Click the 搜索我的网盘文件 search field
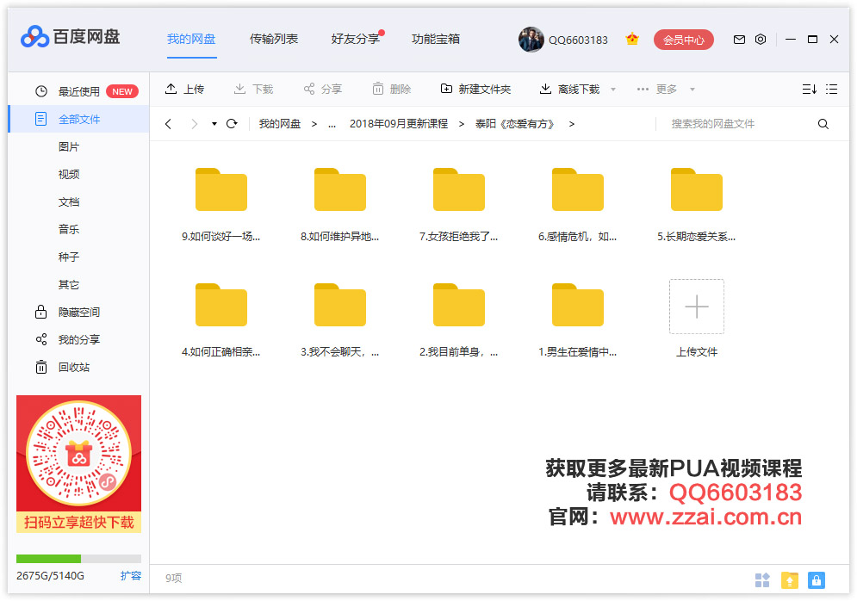 pos(738,124)
